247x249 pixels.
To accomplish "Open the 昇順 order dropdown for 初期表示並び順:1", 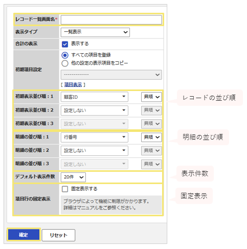I will point(151,97).
